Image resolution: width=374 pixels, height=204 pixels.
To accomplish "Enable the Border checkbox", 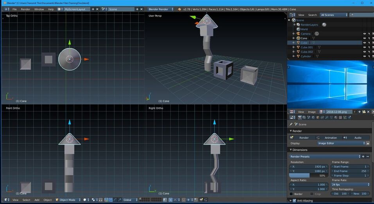I will point(291,194).
